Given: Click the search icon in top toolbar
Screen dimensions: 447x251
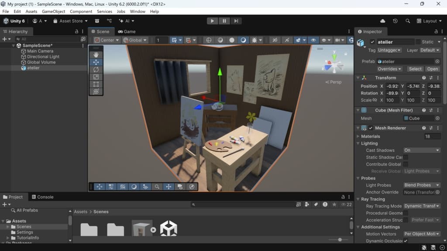Looking at the screenshot, I should point(408,21).
